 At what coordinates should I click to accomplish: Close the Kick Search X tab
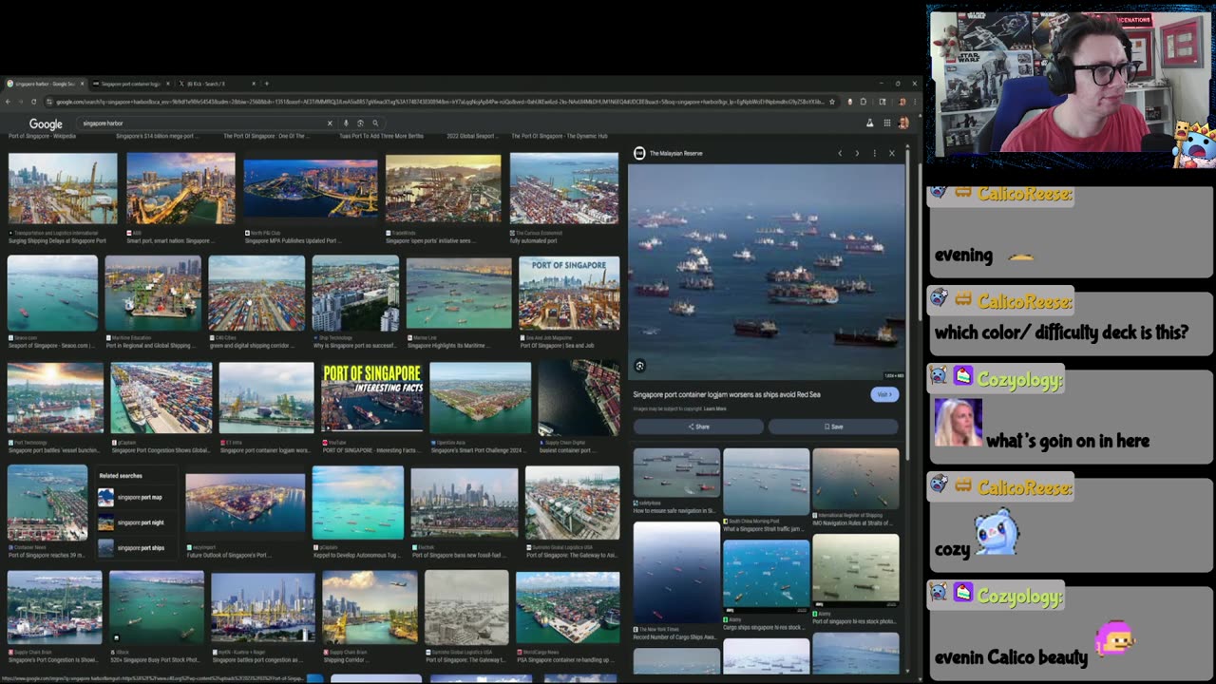(252, 84)
